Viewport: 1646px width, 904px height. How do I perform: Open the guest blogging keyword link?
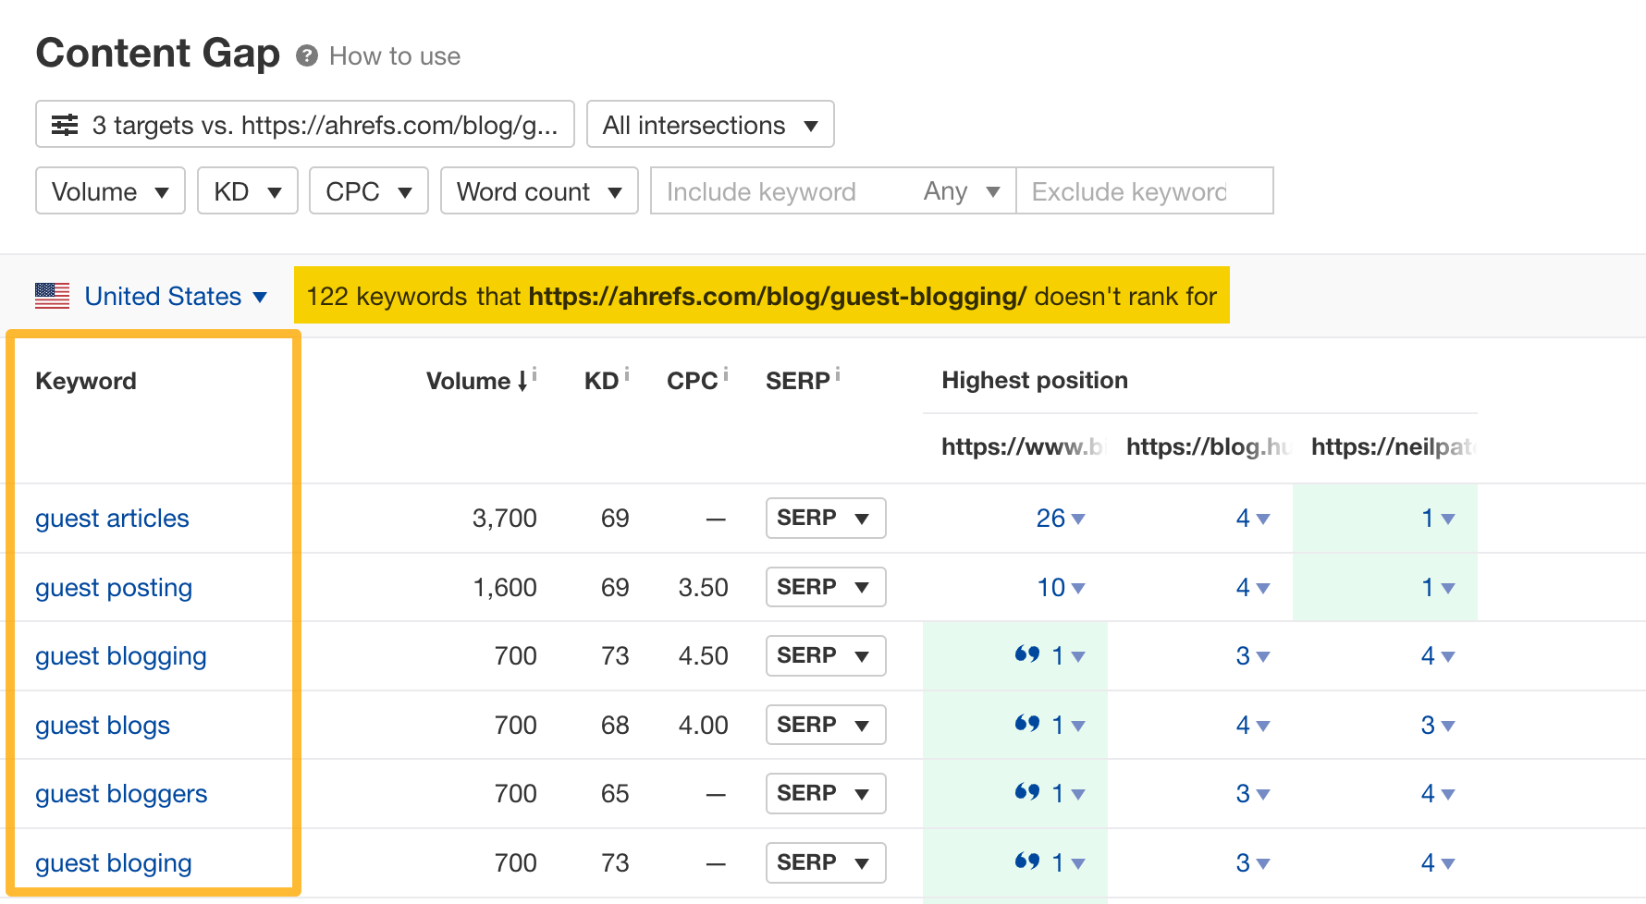[x=121, y=656]
